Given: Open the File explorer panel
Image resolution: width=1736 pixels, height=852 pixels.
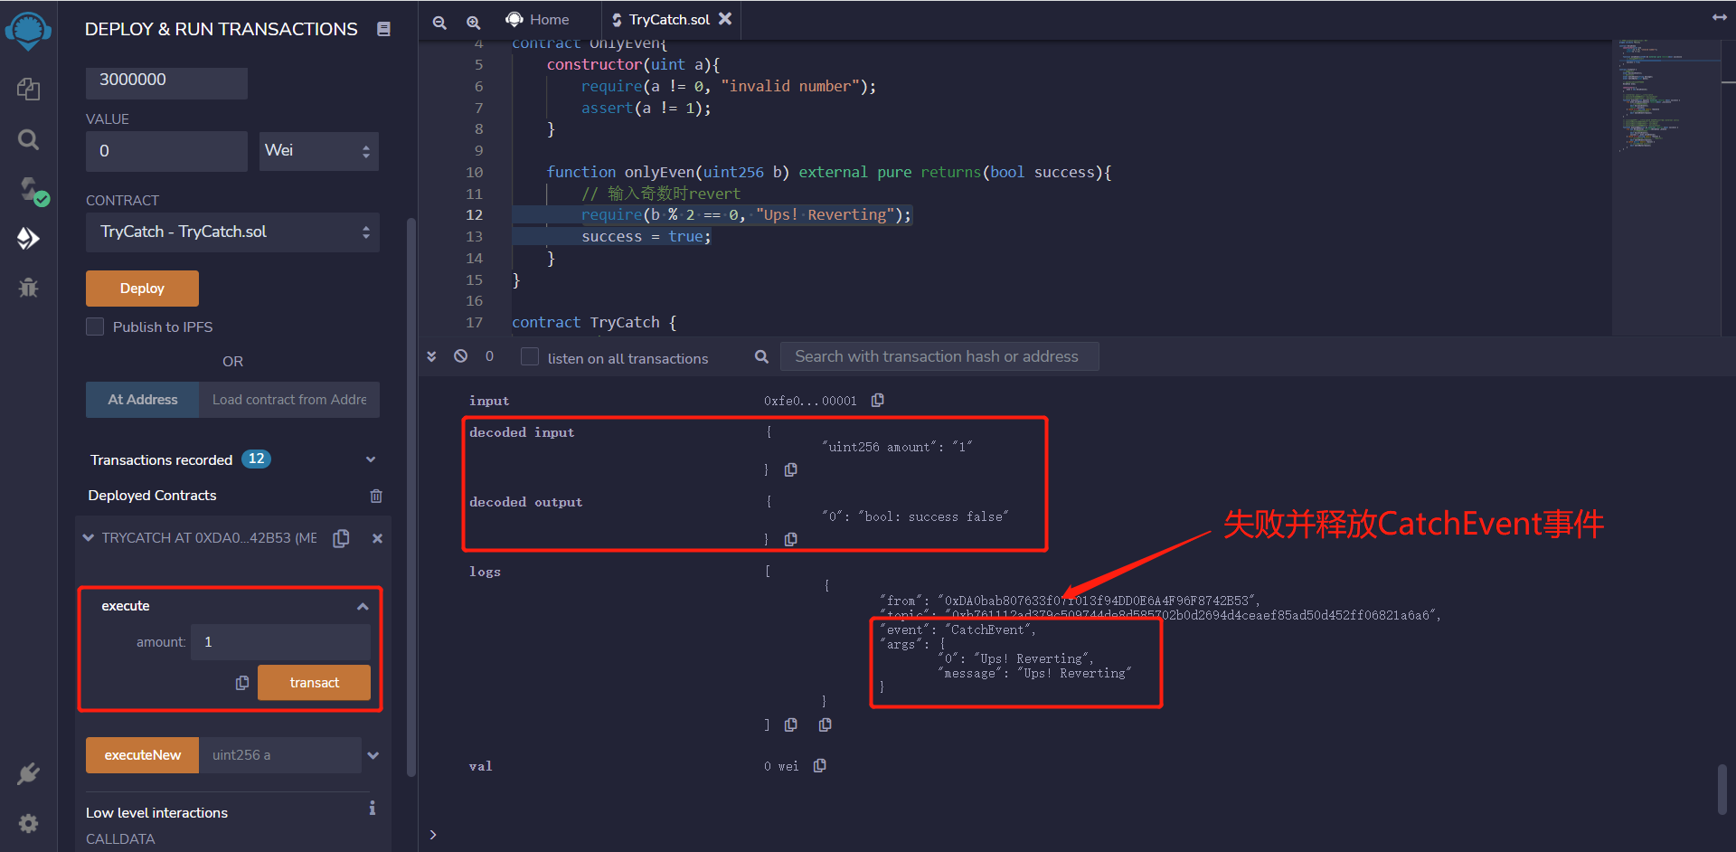Looking at the screenshot, I should coord(28,89).
